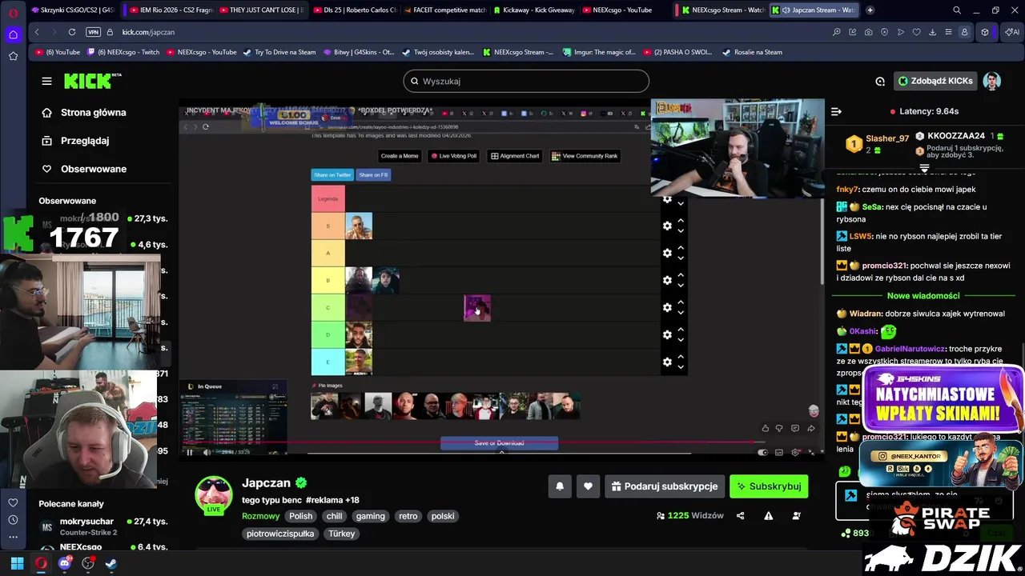Switch to IEM Rio 2026 browser tab
Viewport: 1025px width, 576px height.
[x=171, y=10]
